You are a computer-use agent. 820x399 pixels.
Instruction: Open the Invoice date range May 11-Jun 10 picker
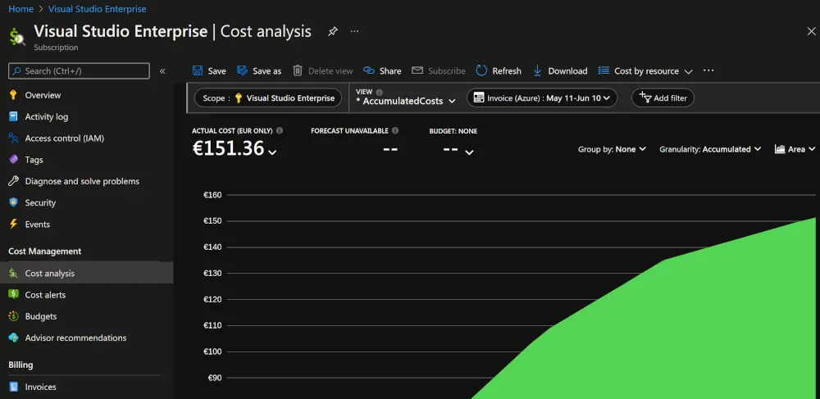542,97
